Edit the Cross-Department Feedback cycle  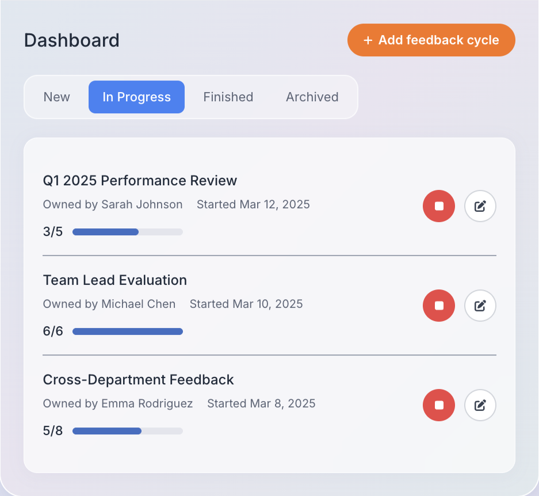point(480,405)
